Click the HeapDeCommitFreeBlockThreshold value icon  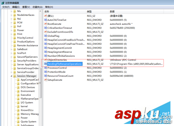46,40
